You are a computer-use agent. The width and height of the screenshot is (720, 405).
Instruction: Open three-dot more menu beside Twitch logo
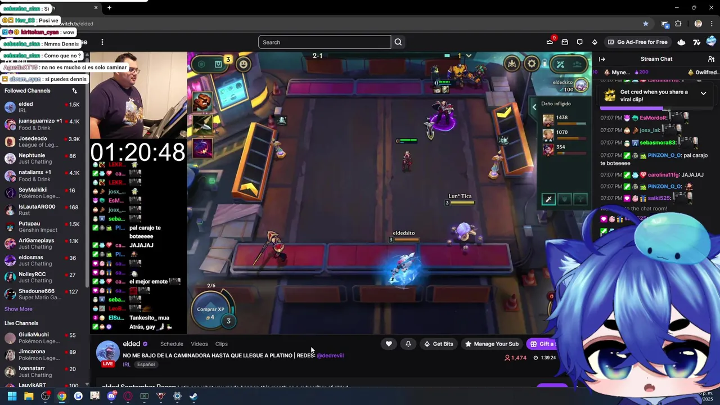tap(102, 42)
